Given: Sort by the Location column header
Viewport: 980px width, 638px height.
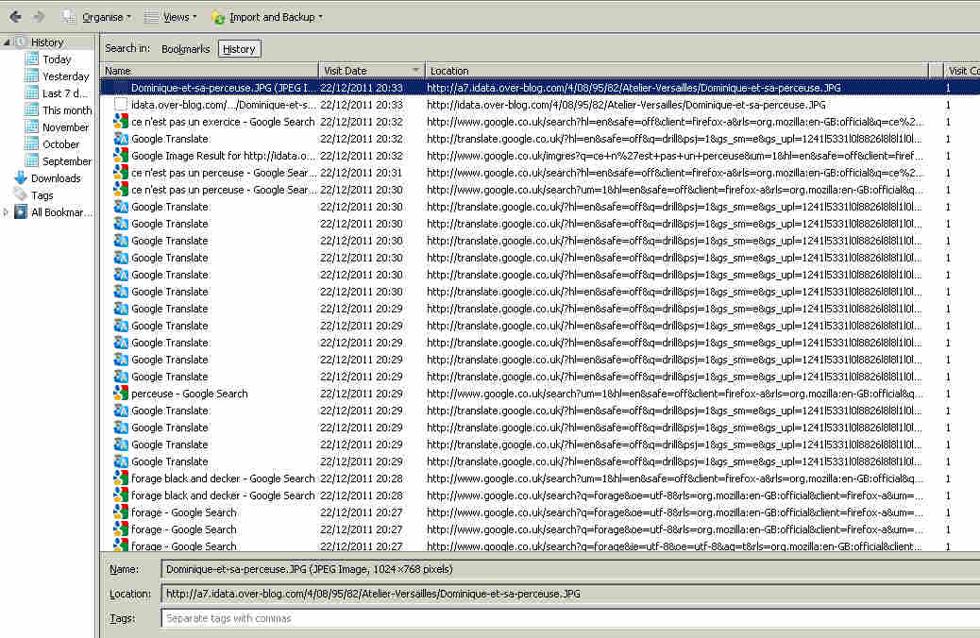Looking at the screenshot, I should (677, 71).
